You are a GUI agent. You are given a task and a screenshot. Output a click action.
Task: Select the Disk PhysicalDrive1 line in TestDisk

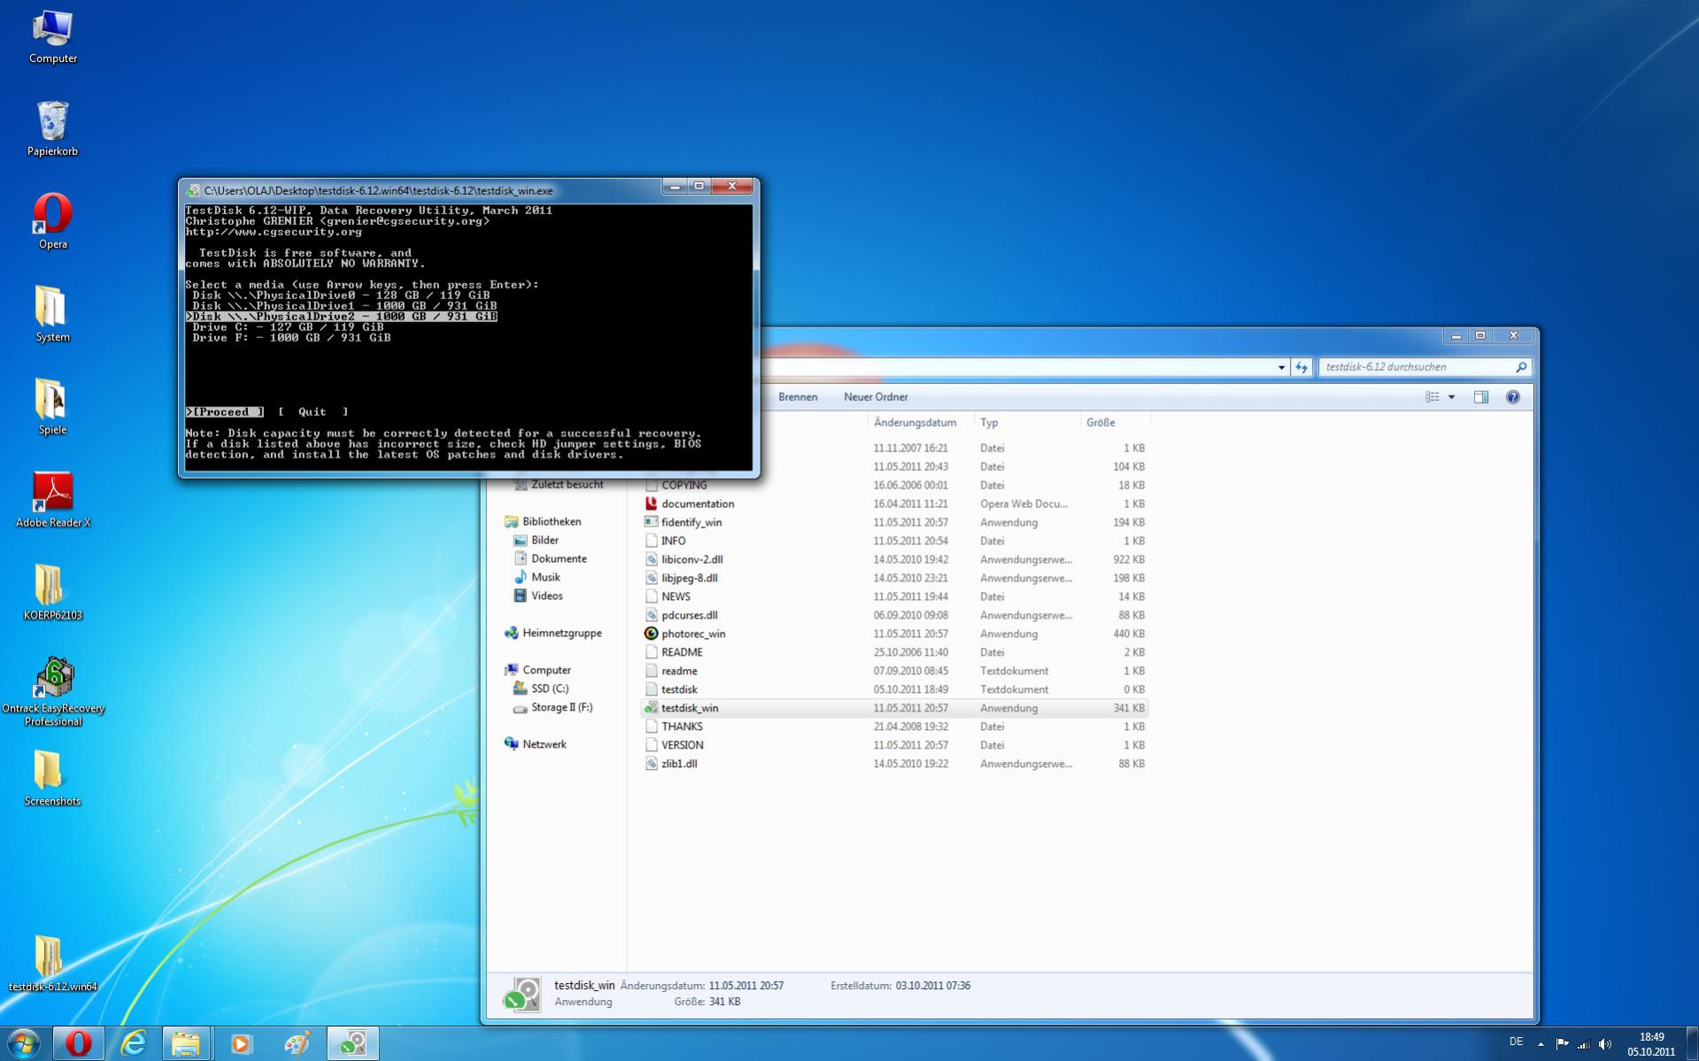click(x=344, y=306)
